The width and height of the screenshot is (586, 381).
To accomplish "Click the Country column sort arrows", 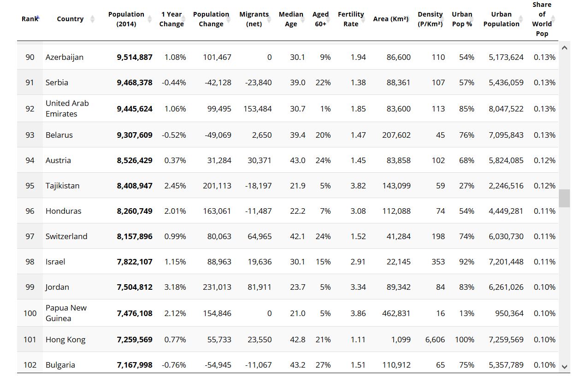I will click(x=92, y=19).
